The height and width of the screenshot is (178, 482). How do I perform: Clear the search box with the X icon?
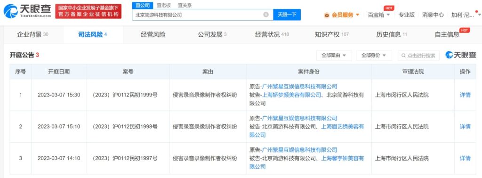tap(266, 15)
